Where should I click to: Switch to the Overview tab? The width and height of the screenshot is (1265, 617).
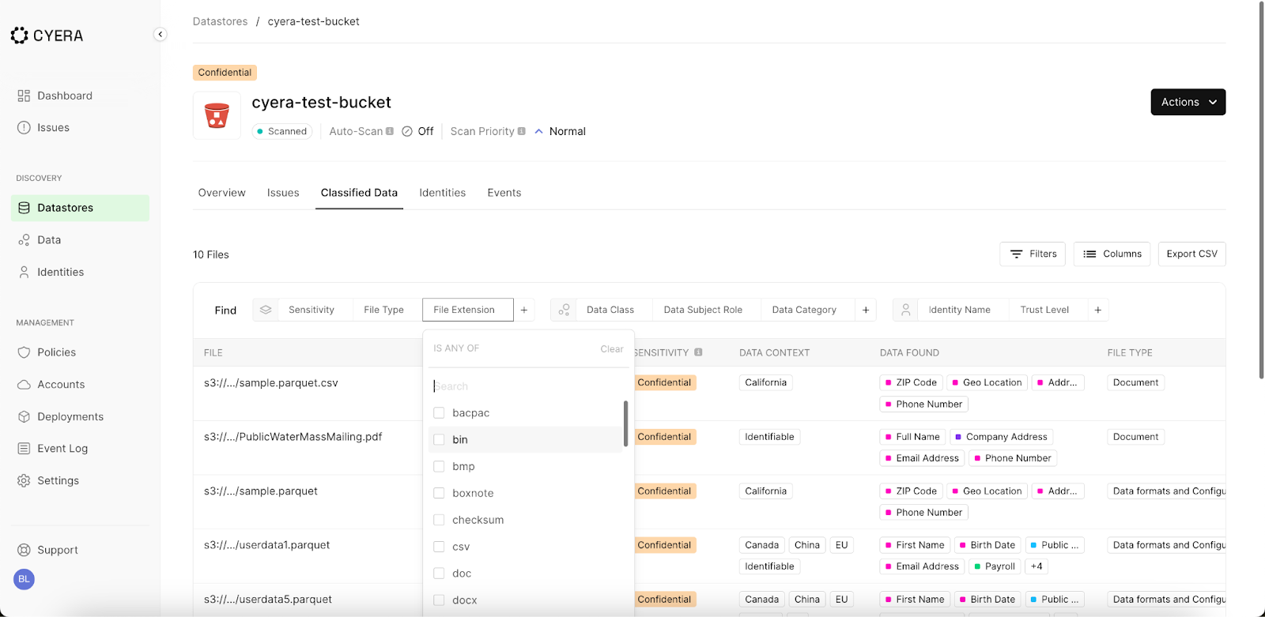pos(221,193)
